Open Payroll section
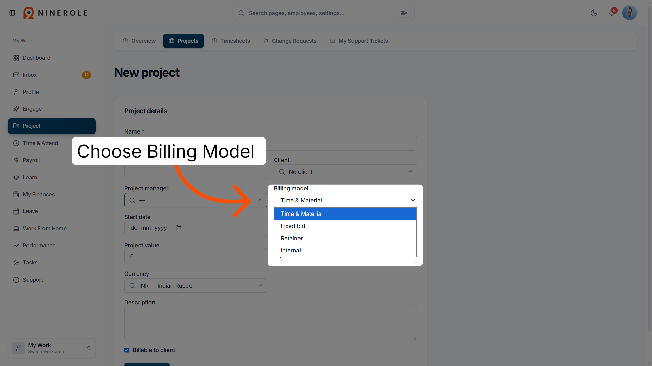652x366 pixels. point(40,160)
